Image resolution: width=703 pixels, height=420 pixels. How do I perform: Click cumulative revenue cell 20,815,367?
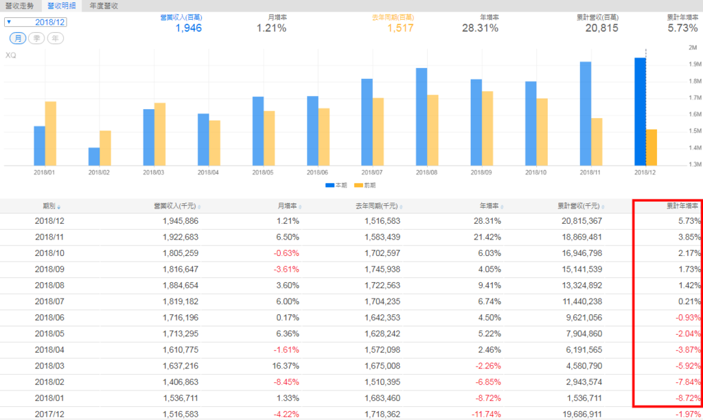coord(582,221)
